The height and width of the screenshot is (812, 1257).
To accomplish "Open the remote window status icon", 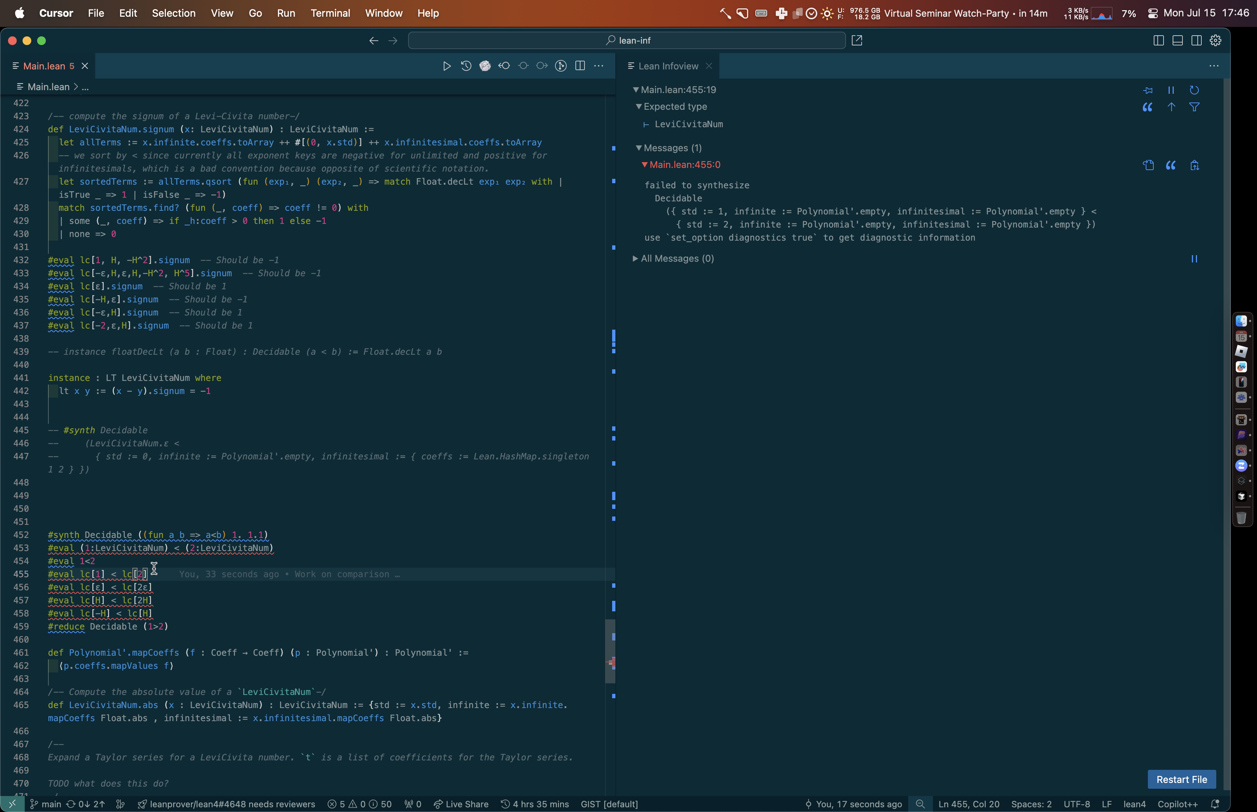I will pos(12,804).
